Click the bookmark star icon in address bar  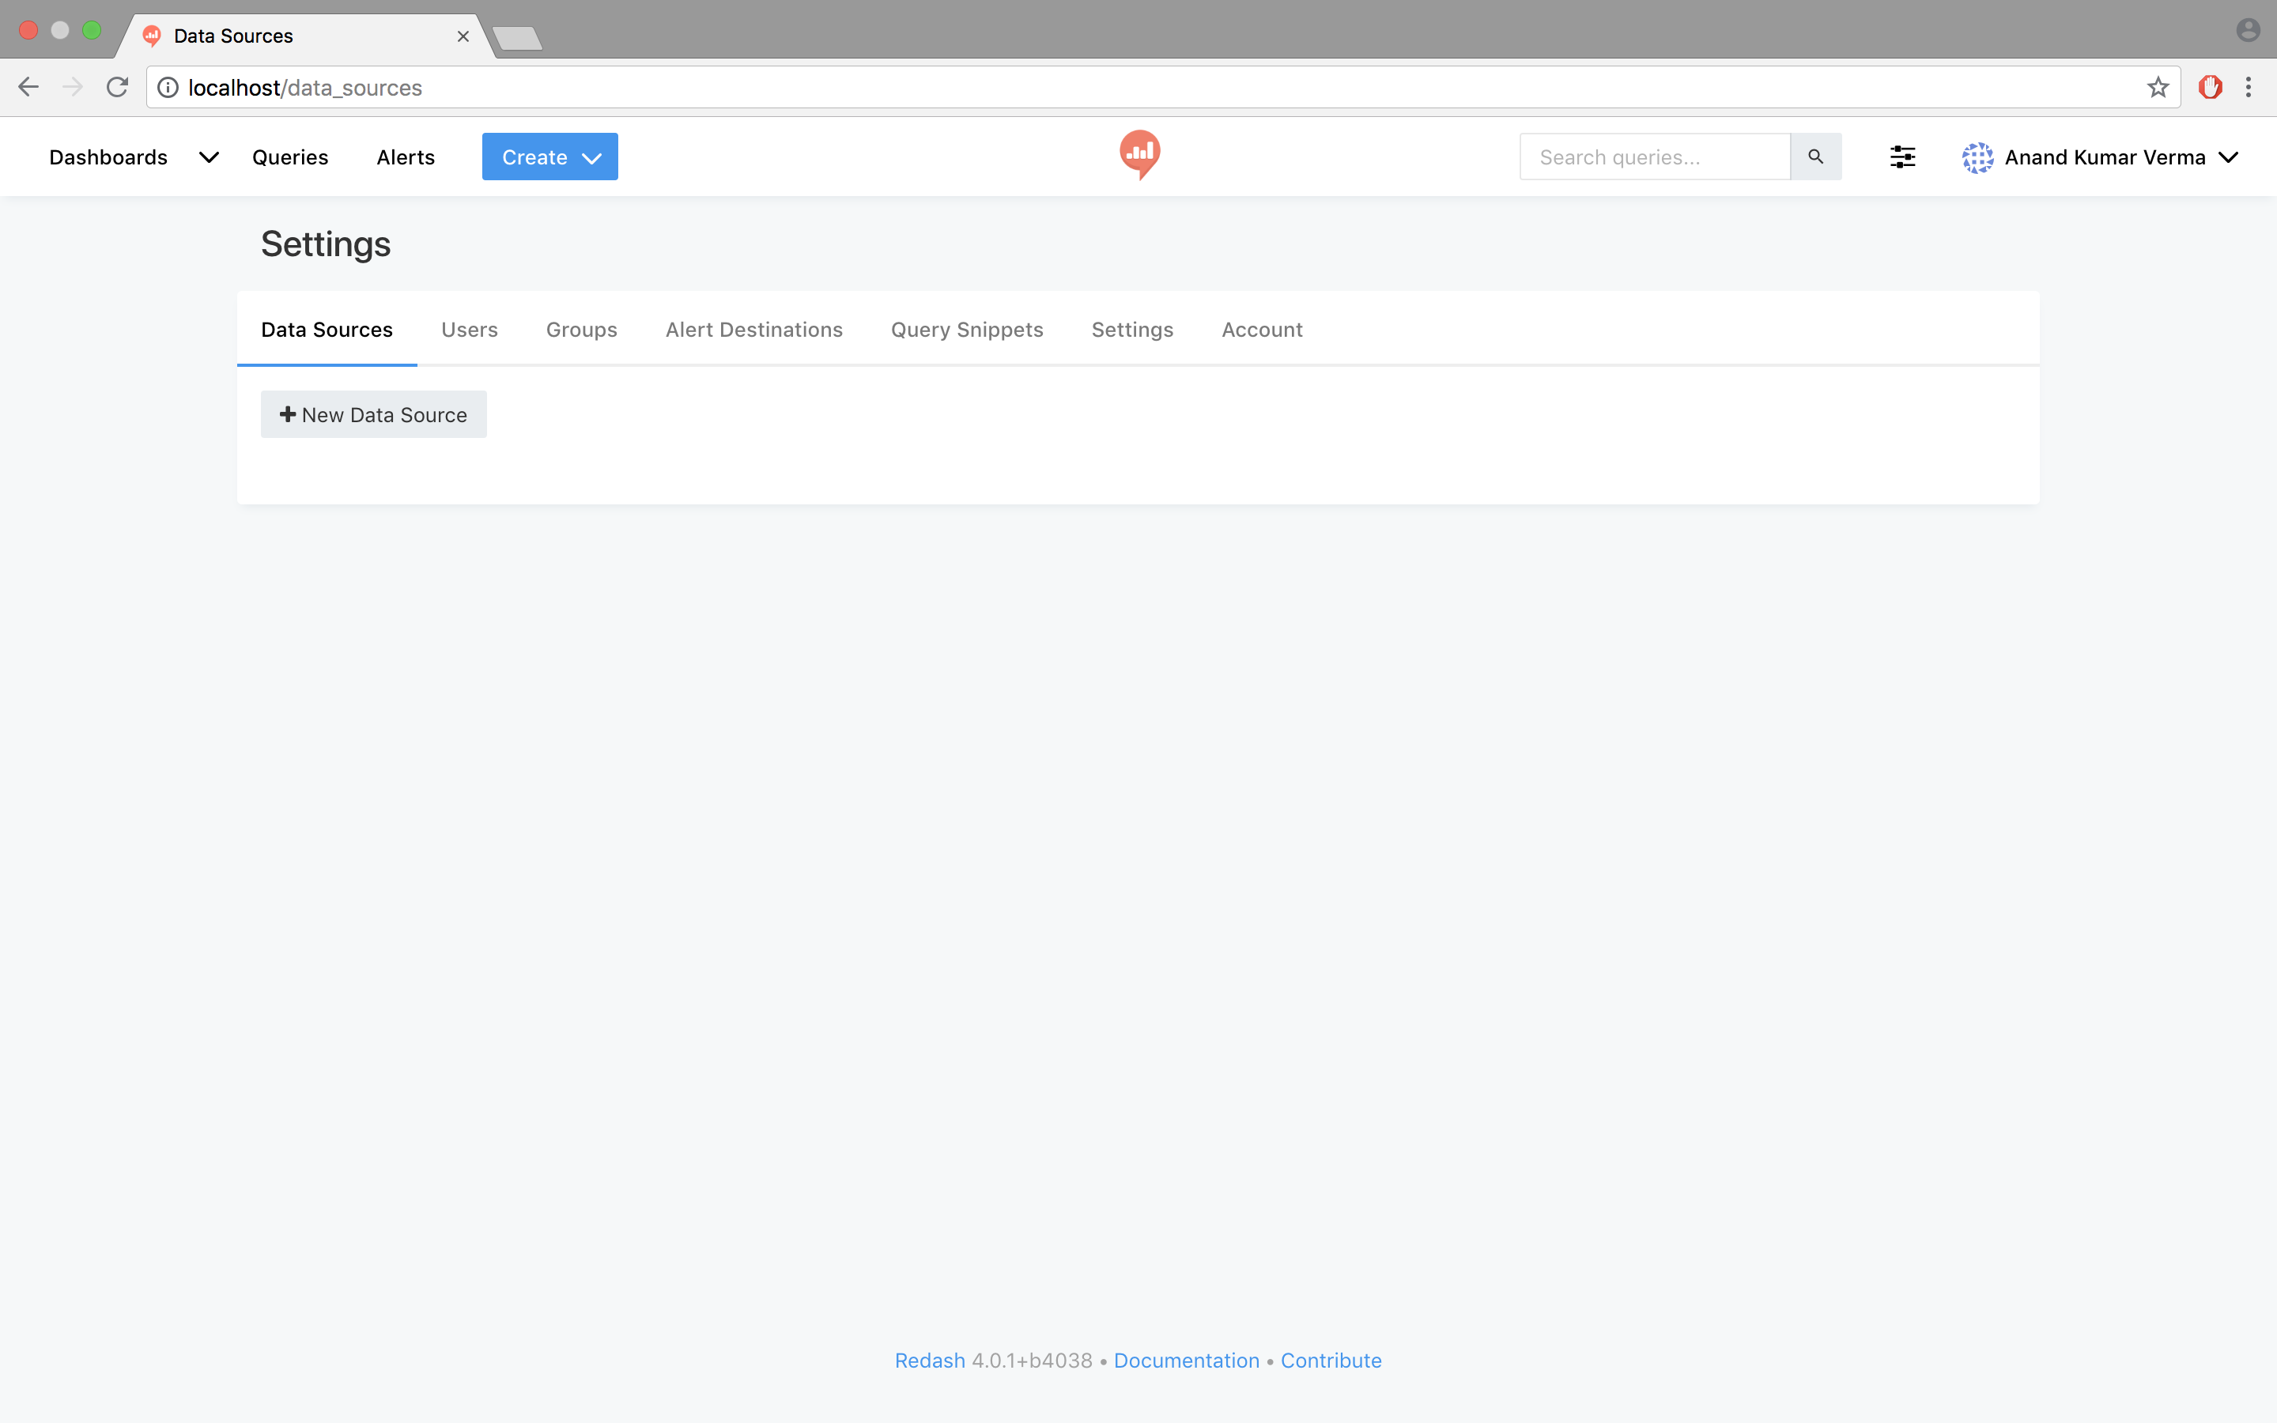point(2158,87)
